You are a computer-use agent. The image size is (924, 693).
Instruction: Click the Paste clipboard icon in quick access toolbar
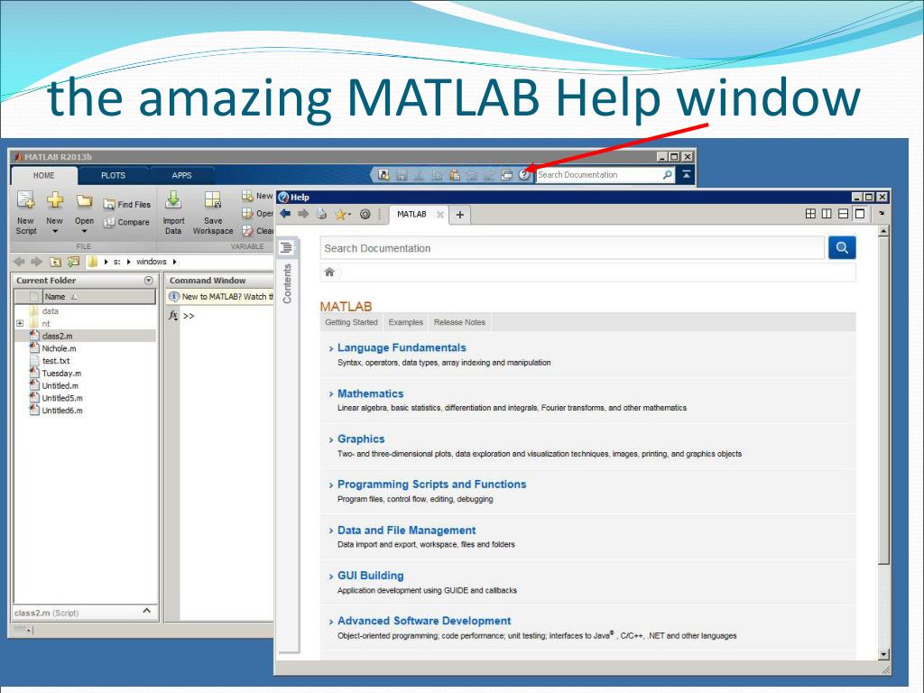coord(455,175)
